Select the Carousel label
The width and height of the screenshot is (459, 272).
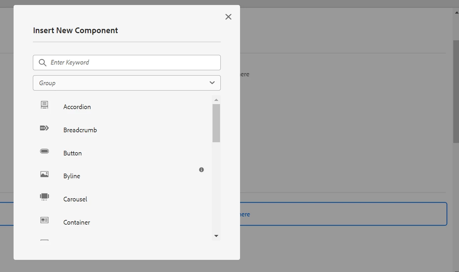click(75, 199)
